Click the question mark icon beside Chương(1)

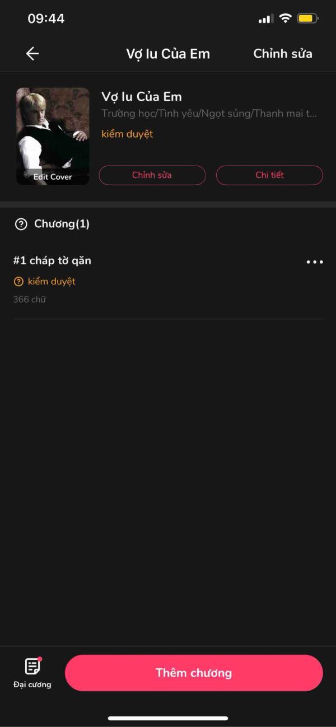[21, 224]
